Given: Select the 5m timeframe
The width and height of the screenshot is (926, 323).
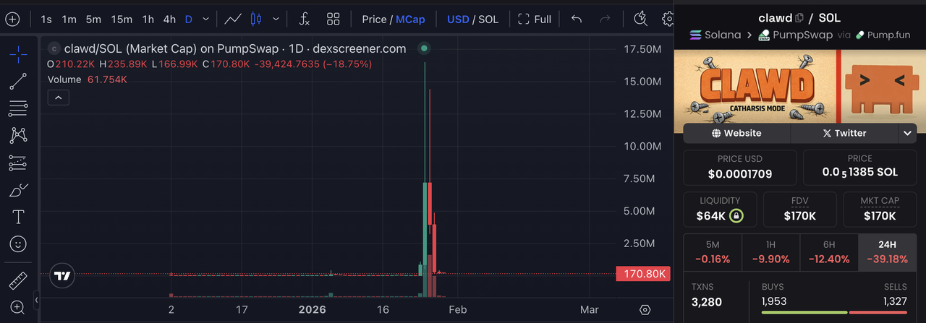Looking at the screenshot, I should [93, 19].
